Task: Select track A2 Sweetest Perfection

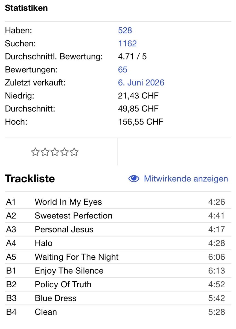Action: [x=118, y=216]
